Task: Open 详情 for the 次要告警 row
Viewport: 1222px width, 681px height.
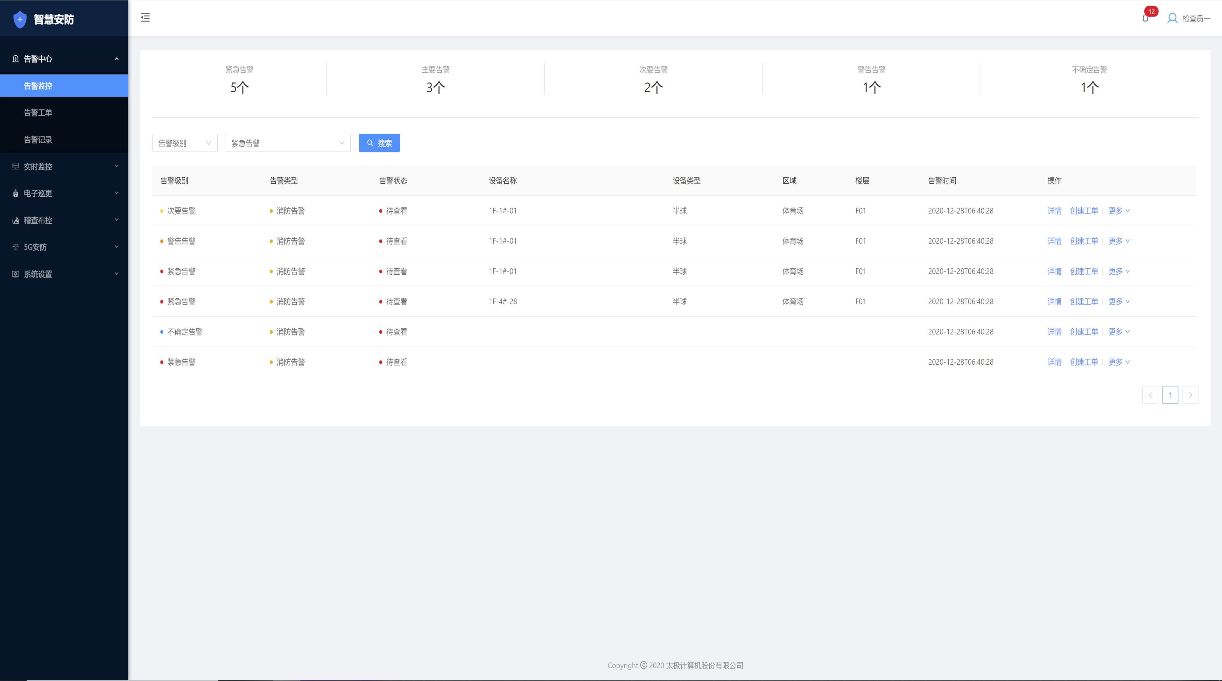Action: pyautogui.click(x=1054, y=211)
